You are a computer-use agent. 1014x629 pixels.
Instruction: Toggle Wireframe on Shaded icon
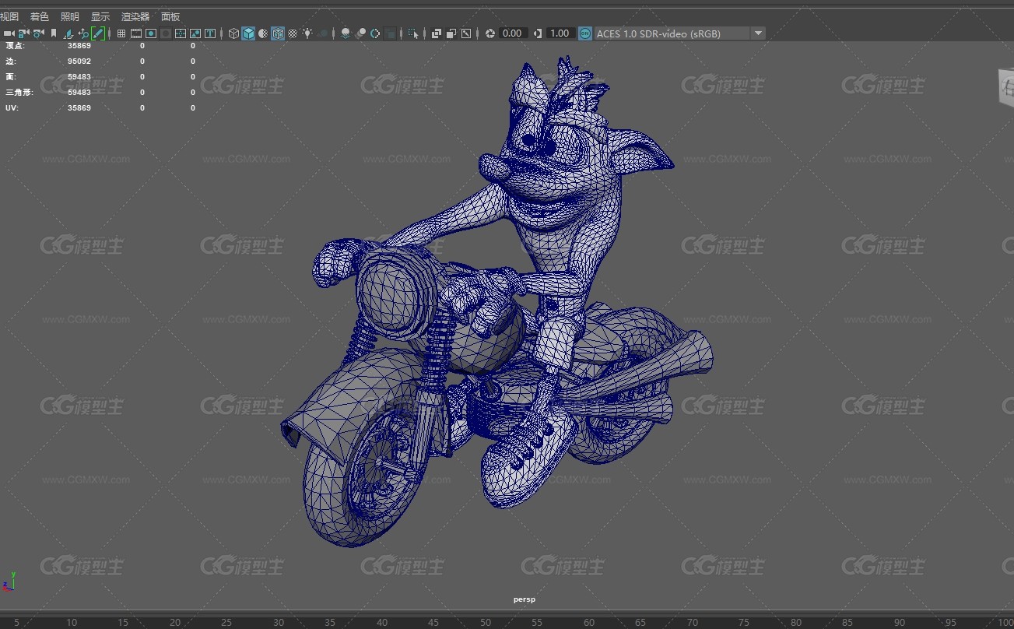point(278,33)
